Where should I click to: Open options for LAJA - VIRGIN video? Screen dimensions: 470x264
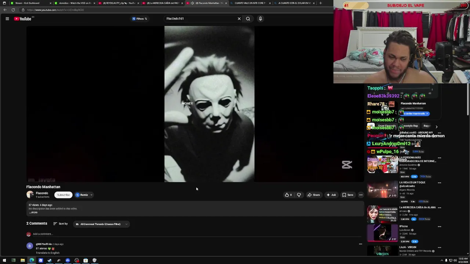439,247
